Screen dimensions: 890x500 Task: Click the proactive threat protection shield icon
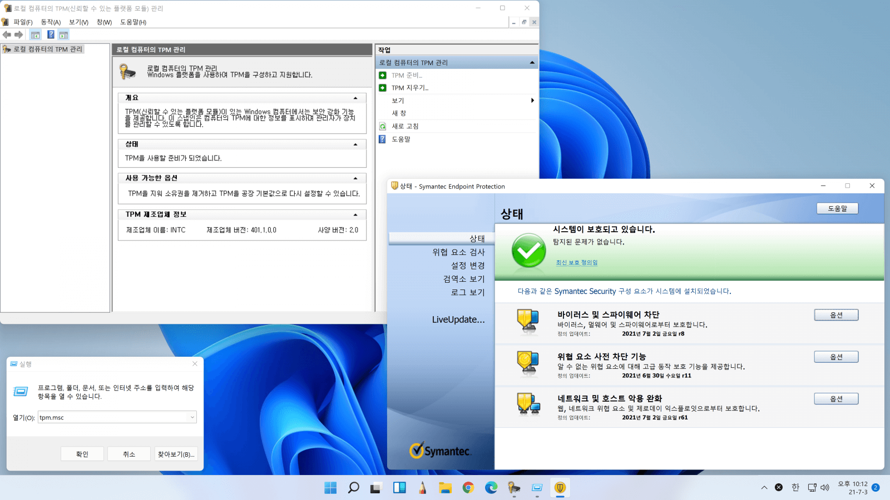pyautogui.click(x=527, y=363)
